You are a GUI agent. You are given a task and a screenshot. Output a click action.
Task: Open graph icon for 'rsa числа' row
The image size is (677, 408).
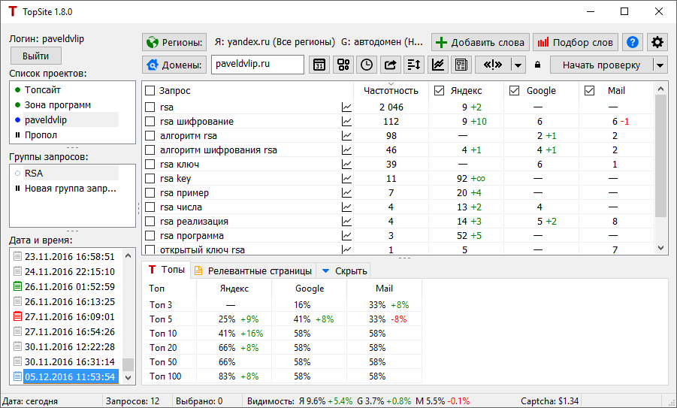[x=346, y=207]
